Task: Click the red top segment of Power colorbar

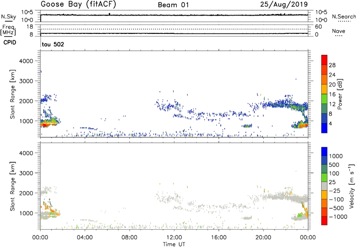Action: click(324, 60)
